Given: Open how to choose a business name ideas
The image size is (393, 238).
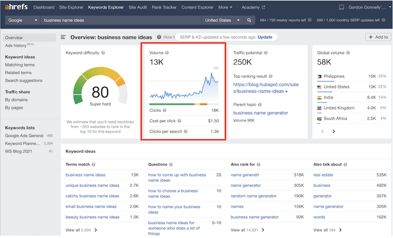Looking at the screenshot, I should click(172, 193).
